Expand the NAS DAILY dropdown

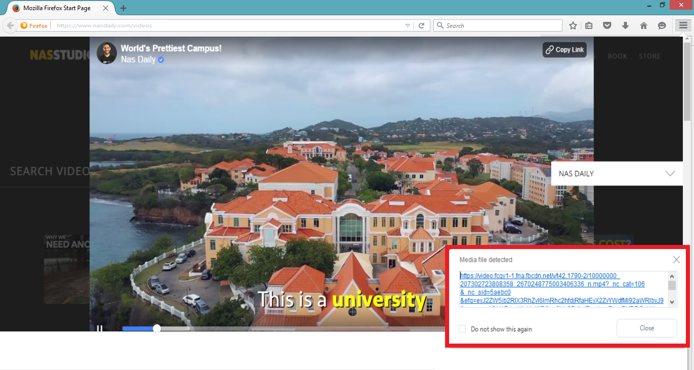coord(670,173)
